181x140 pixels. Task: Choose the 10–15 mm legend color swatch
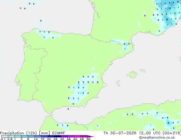click(x=38, y=136)
